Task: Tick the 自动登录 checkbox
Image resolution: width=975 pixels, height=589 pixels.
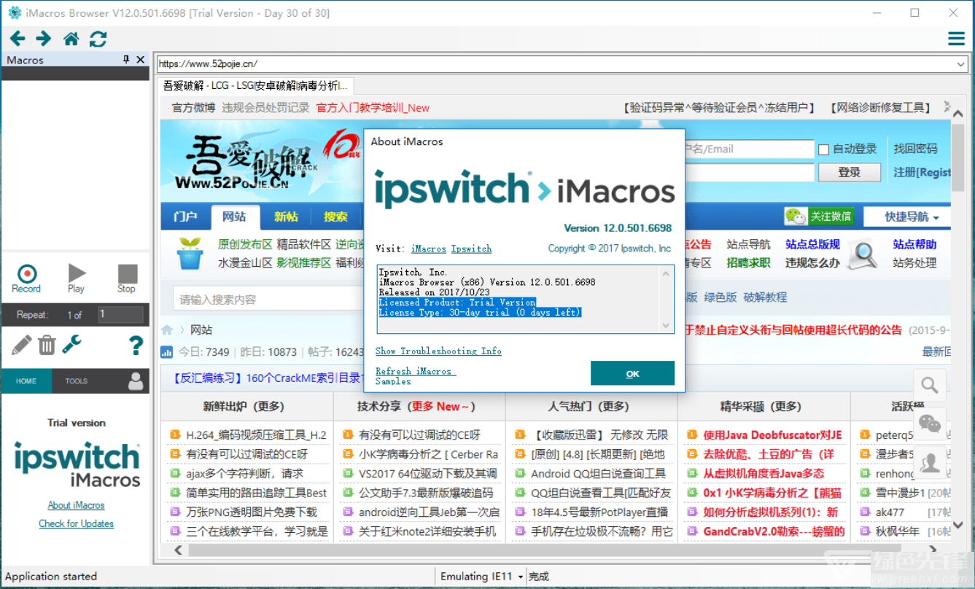Action: tap(823, 149)
